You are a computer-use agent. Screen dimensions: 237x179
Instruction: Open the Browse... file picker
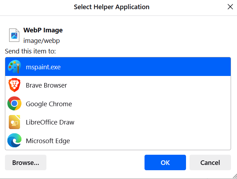[x=26, y=162]
